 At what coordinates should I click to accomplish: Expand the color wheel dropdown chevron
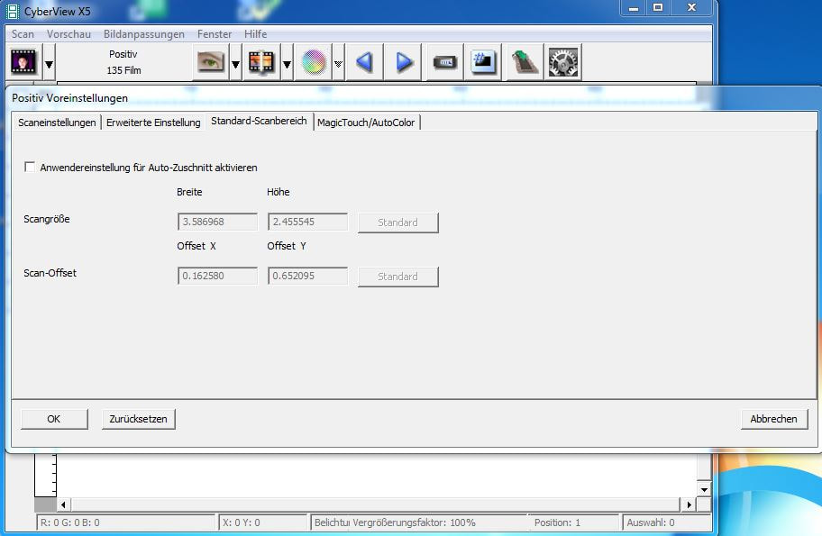[338, 64]
